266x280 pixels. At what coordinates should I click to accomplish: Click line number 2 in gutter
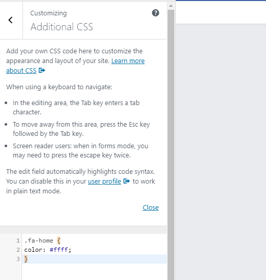point(18,250)
